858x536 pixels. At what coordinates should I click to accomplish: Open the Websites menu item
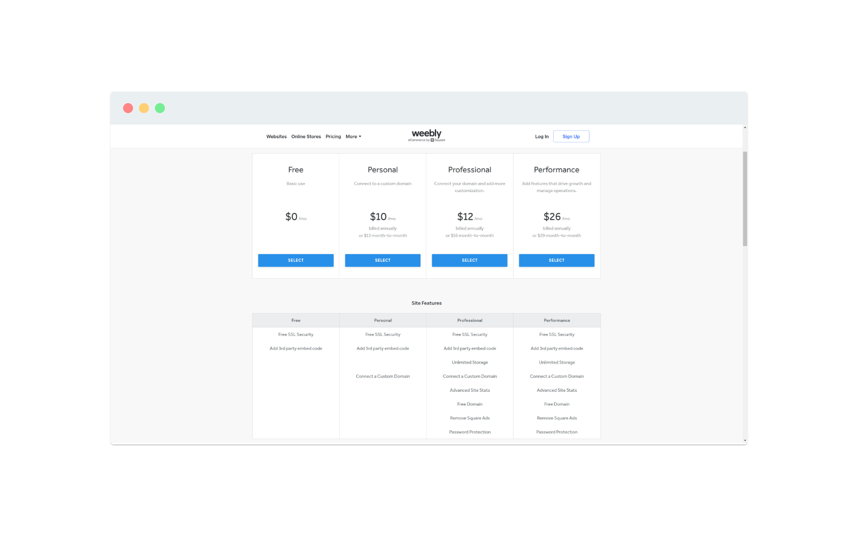point(276,137)
